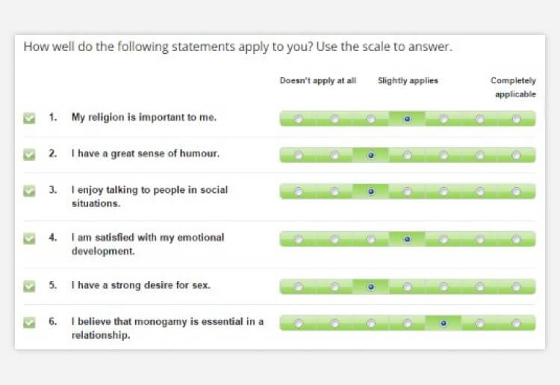Click green checkmark icon beside statement 2
The image size is (560, 385).
pyautogui.click(x=29, y=155)
